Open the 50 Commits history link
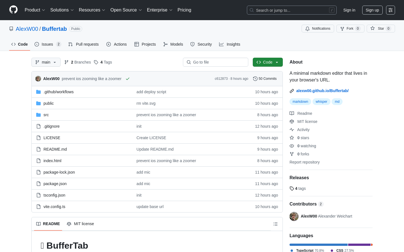 click(265, 79)
